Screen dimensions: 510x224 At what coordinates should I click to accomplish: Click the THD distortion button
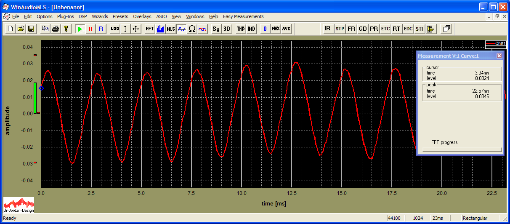click(x=241, y=29)
